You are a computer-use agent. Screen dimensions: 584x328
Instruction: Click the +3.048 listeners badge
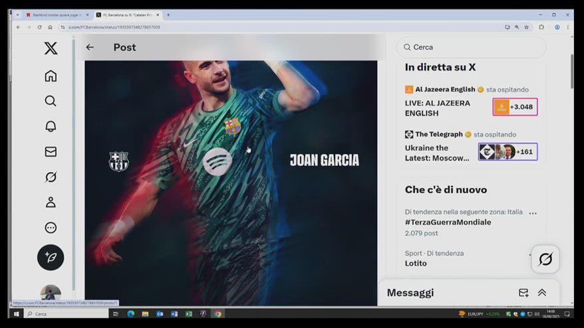515,107
